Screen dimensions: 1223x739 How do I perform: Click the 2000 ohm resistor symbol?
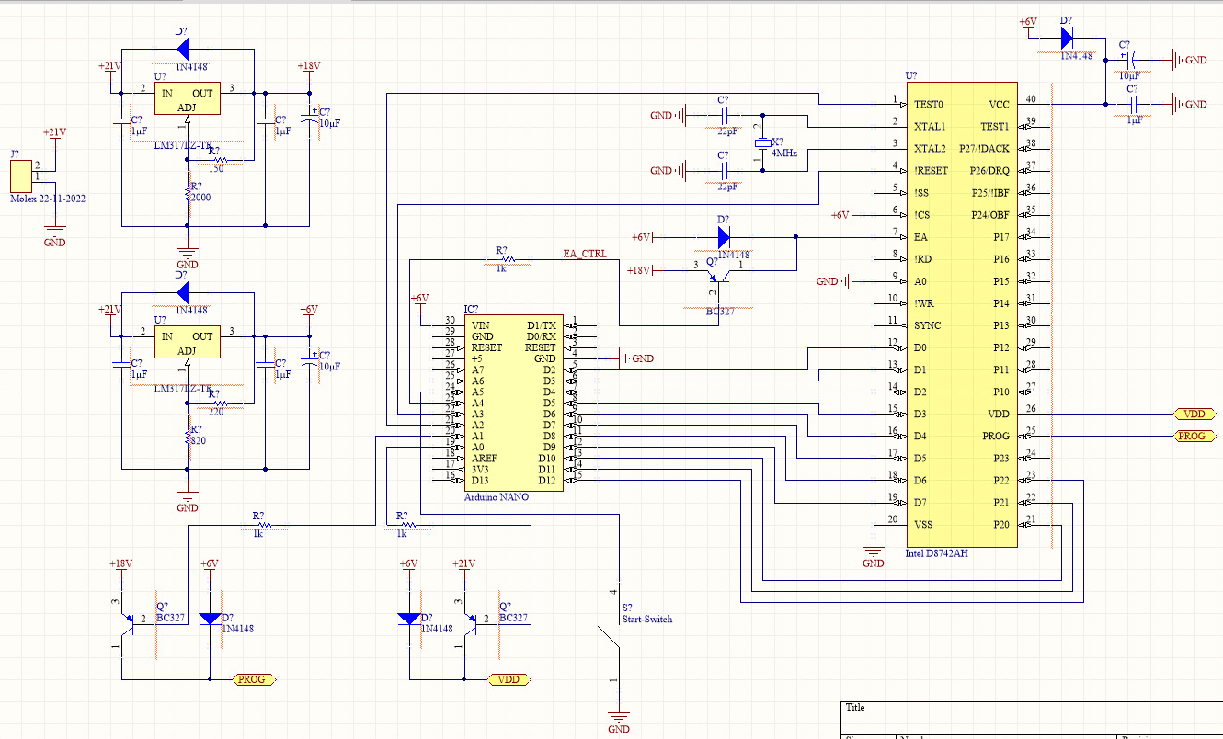188,194
